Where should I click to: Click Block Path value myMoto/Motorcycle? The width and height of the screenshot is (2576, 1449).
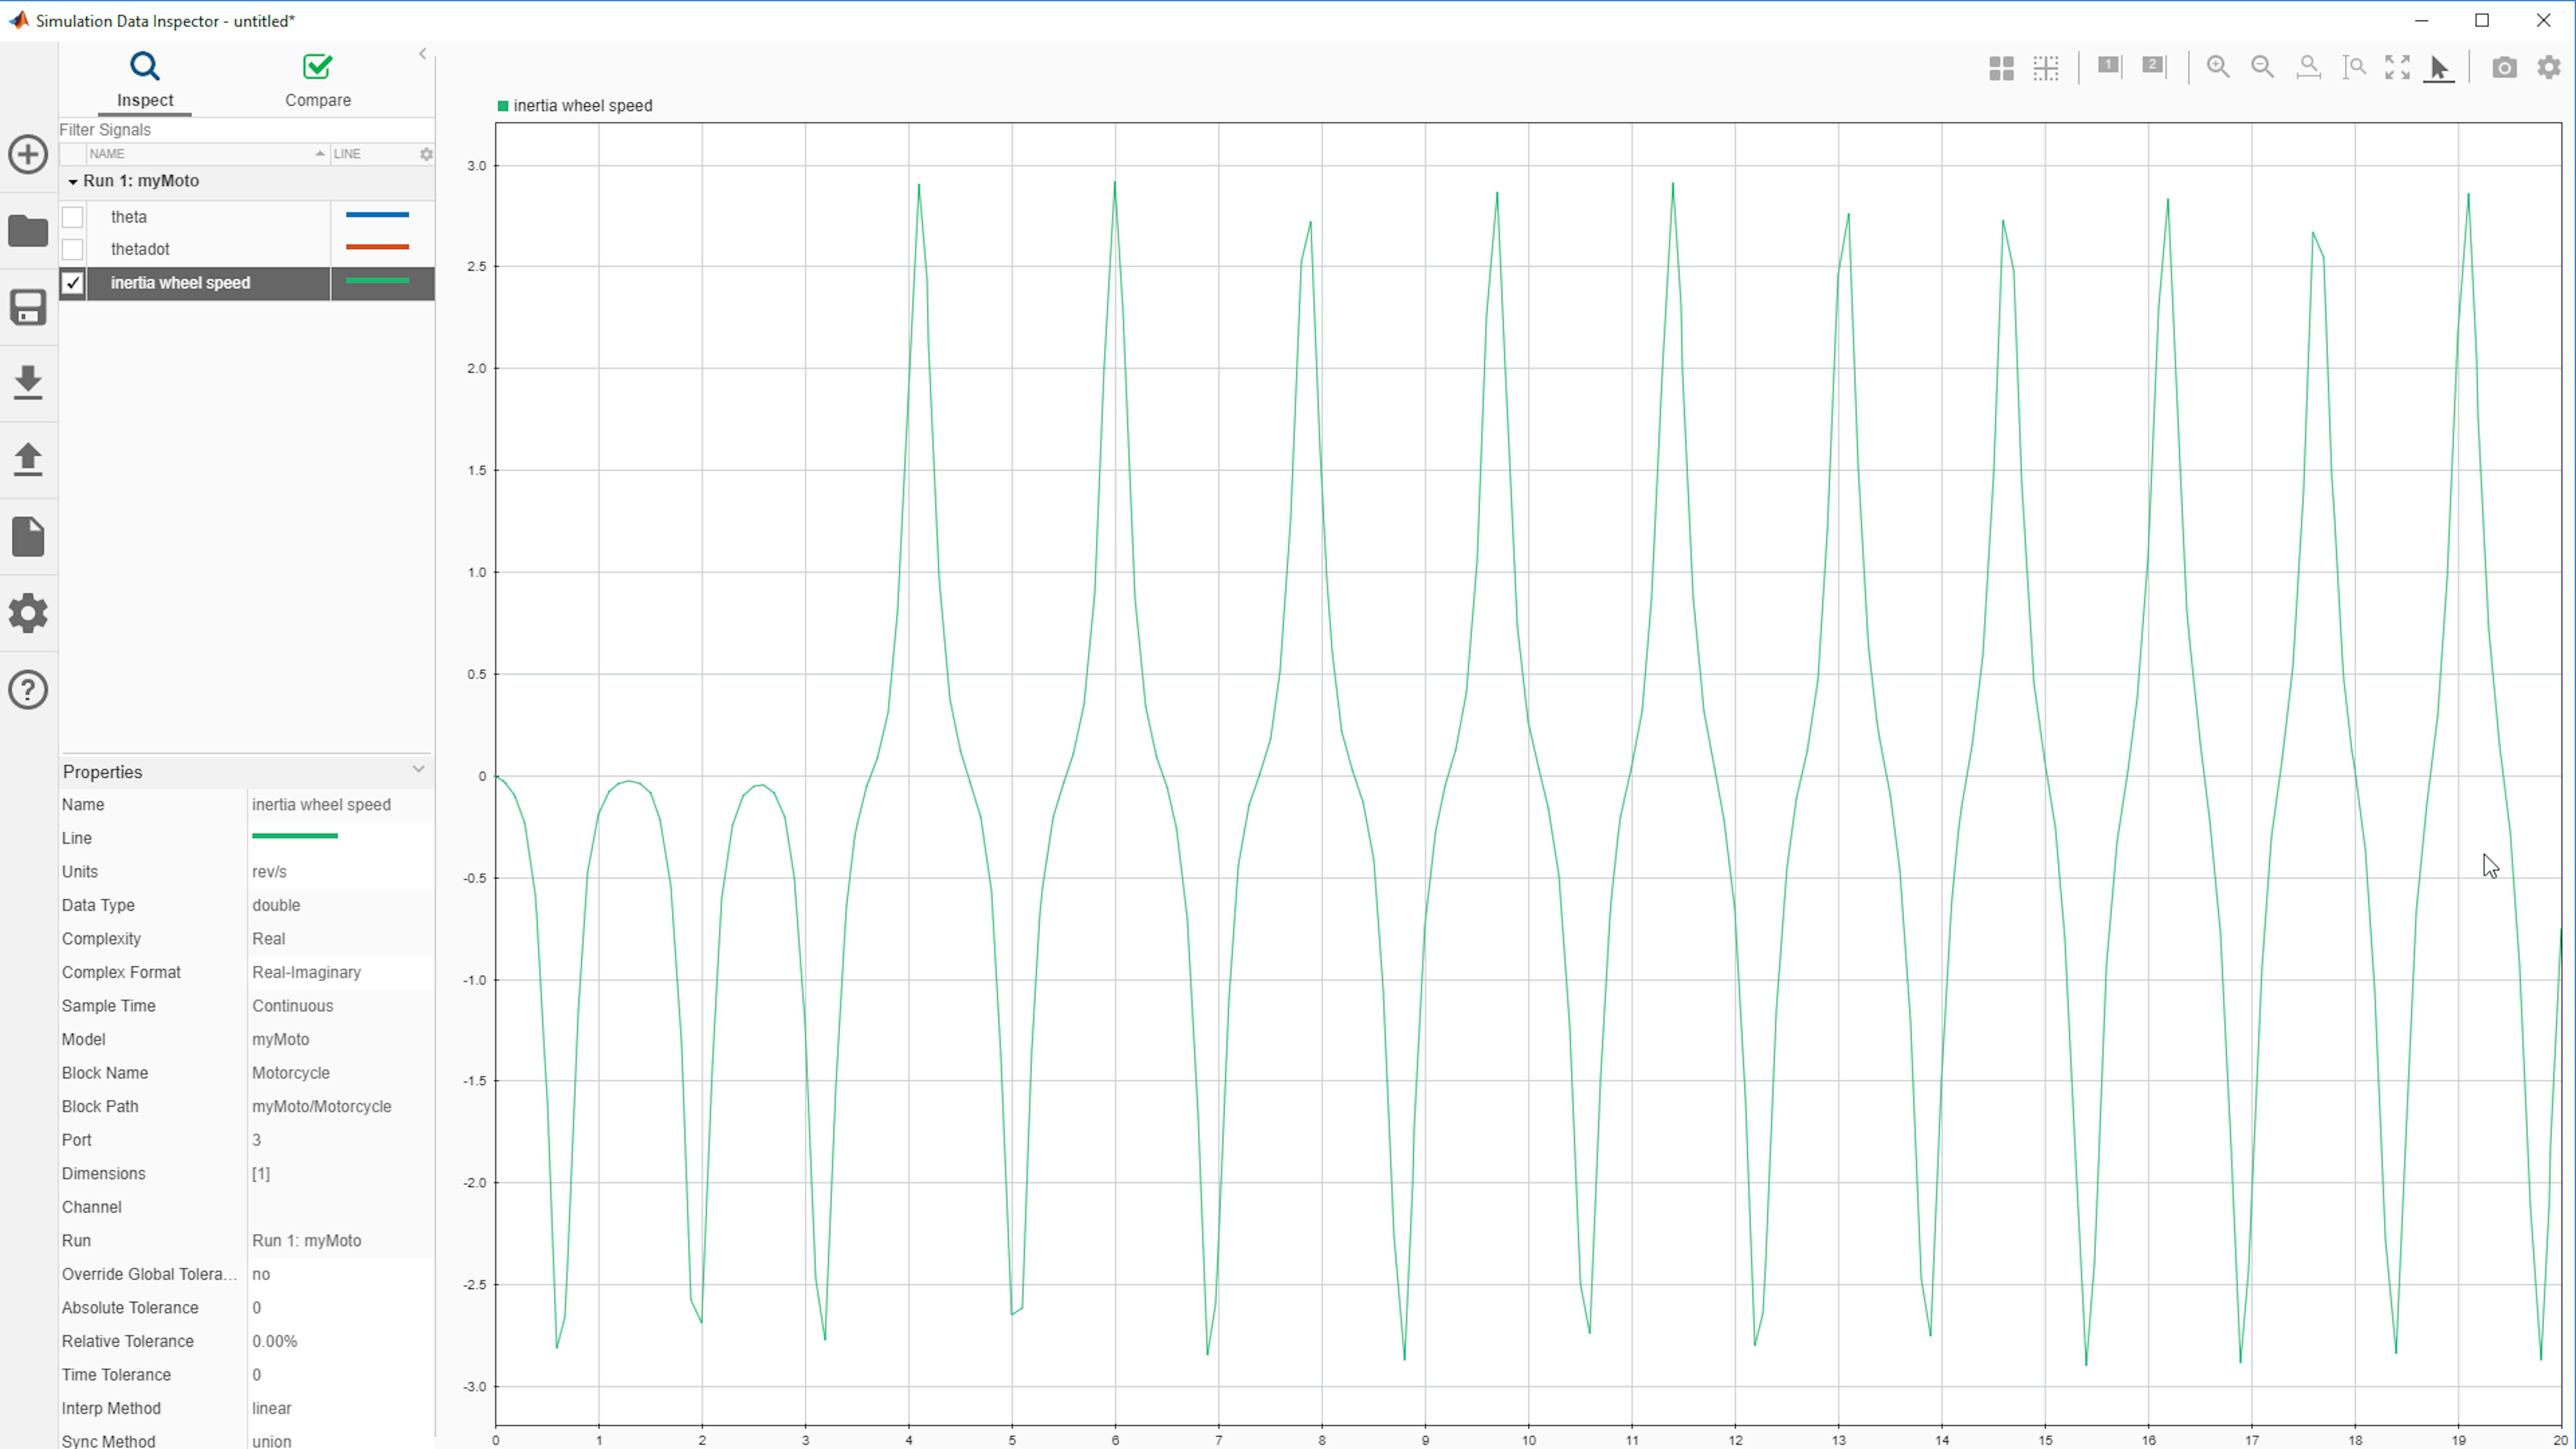tap(322, 1107)
